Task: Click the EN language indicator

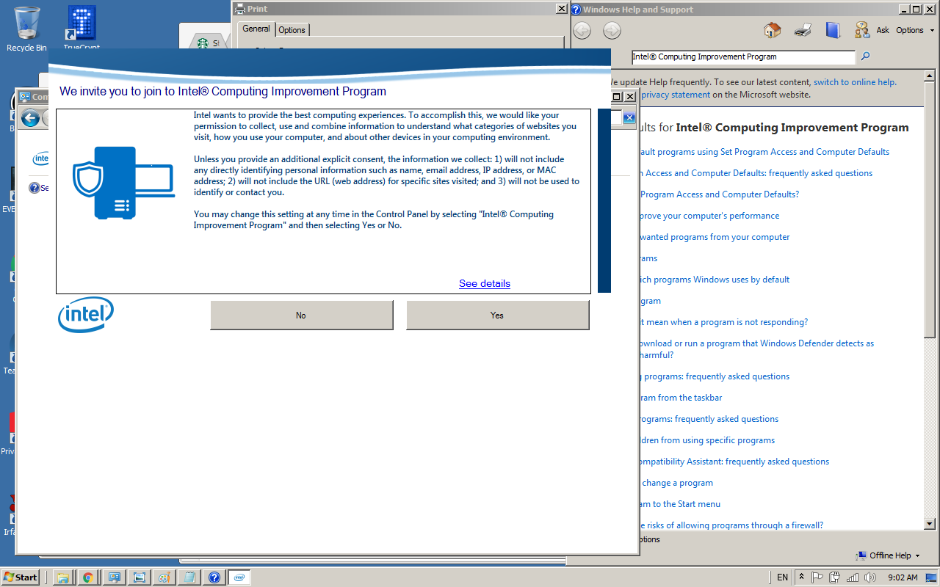Action: (x=782, y=577)
